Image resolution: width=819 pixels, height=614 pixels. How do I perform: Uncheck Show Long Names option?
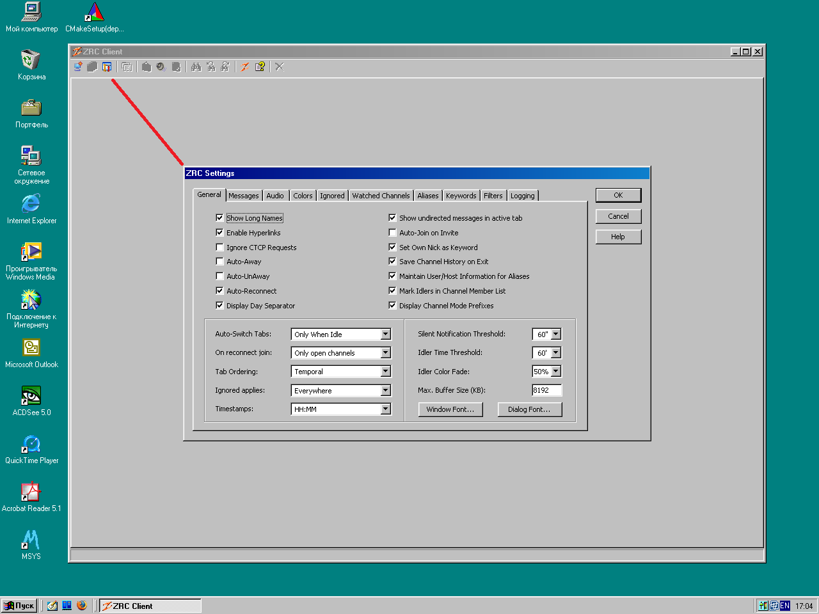(x=220, y=218)
